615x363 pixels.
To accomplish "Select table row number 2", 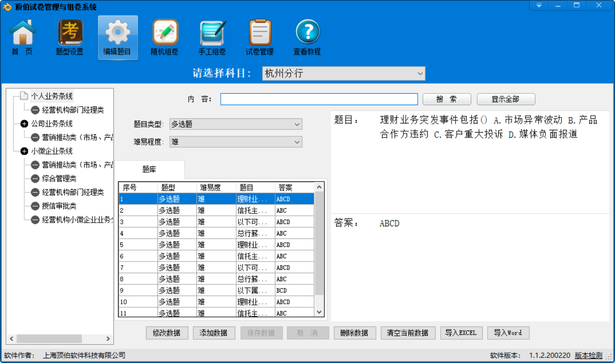I will [217, 210].
